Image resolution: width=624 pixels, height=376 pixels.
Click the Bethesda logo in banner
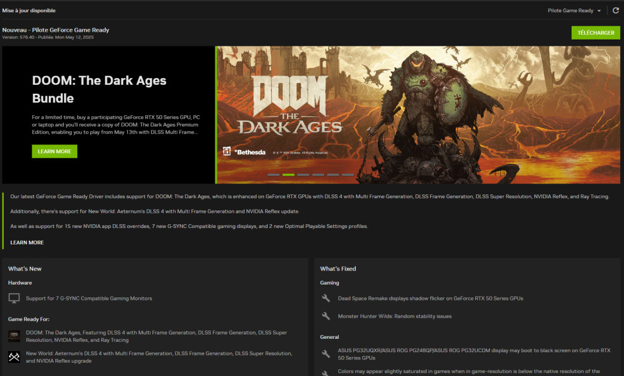click(x=250, y=152)
